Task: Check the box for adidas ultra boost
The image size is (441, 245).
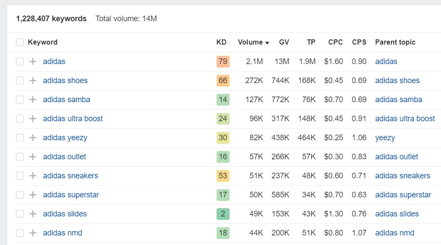Action: click(x=20, y=119)
